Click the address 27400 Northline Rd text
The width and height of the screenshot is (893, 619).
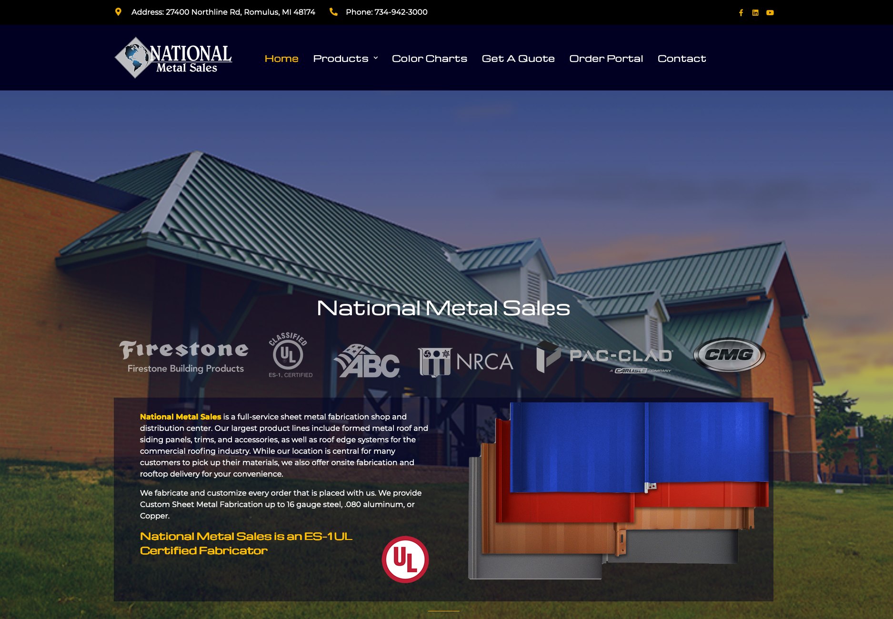point(223,12)
